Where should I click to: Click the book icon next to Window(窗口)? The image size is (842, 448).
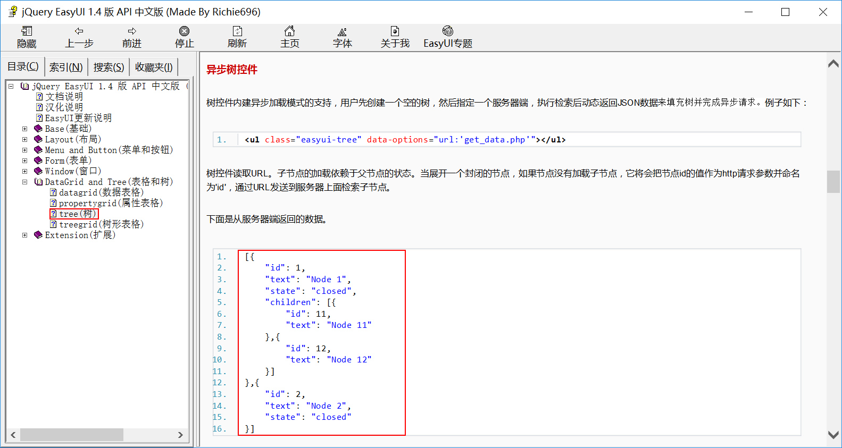pos(38,171)
